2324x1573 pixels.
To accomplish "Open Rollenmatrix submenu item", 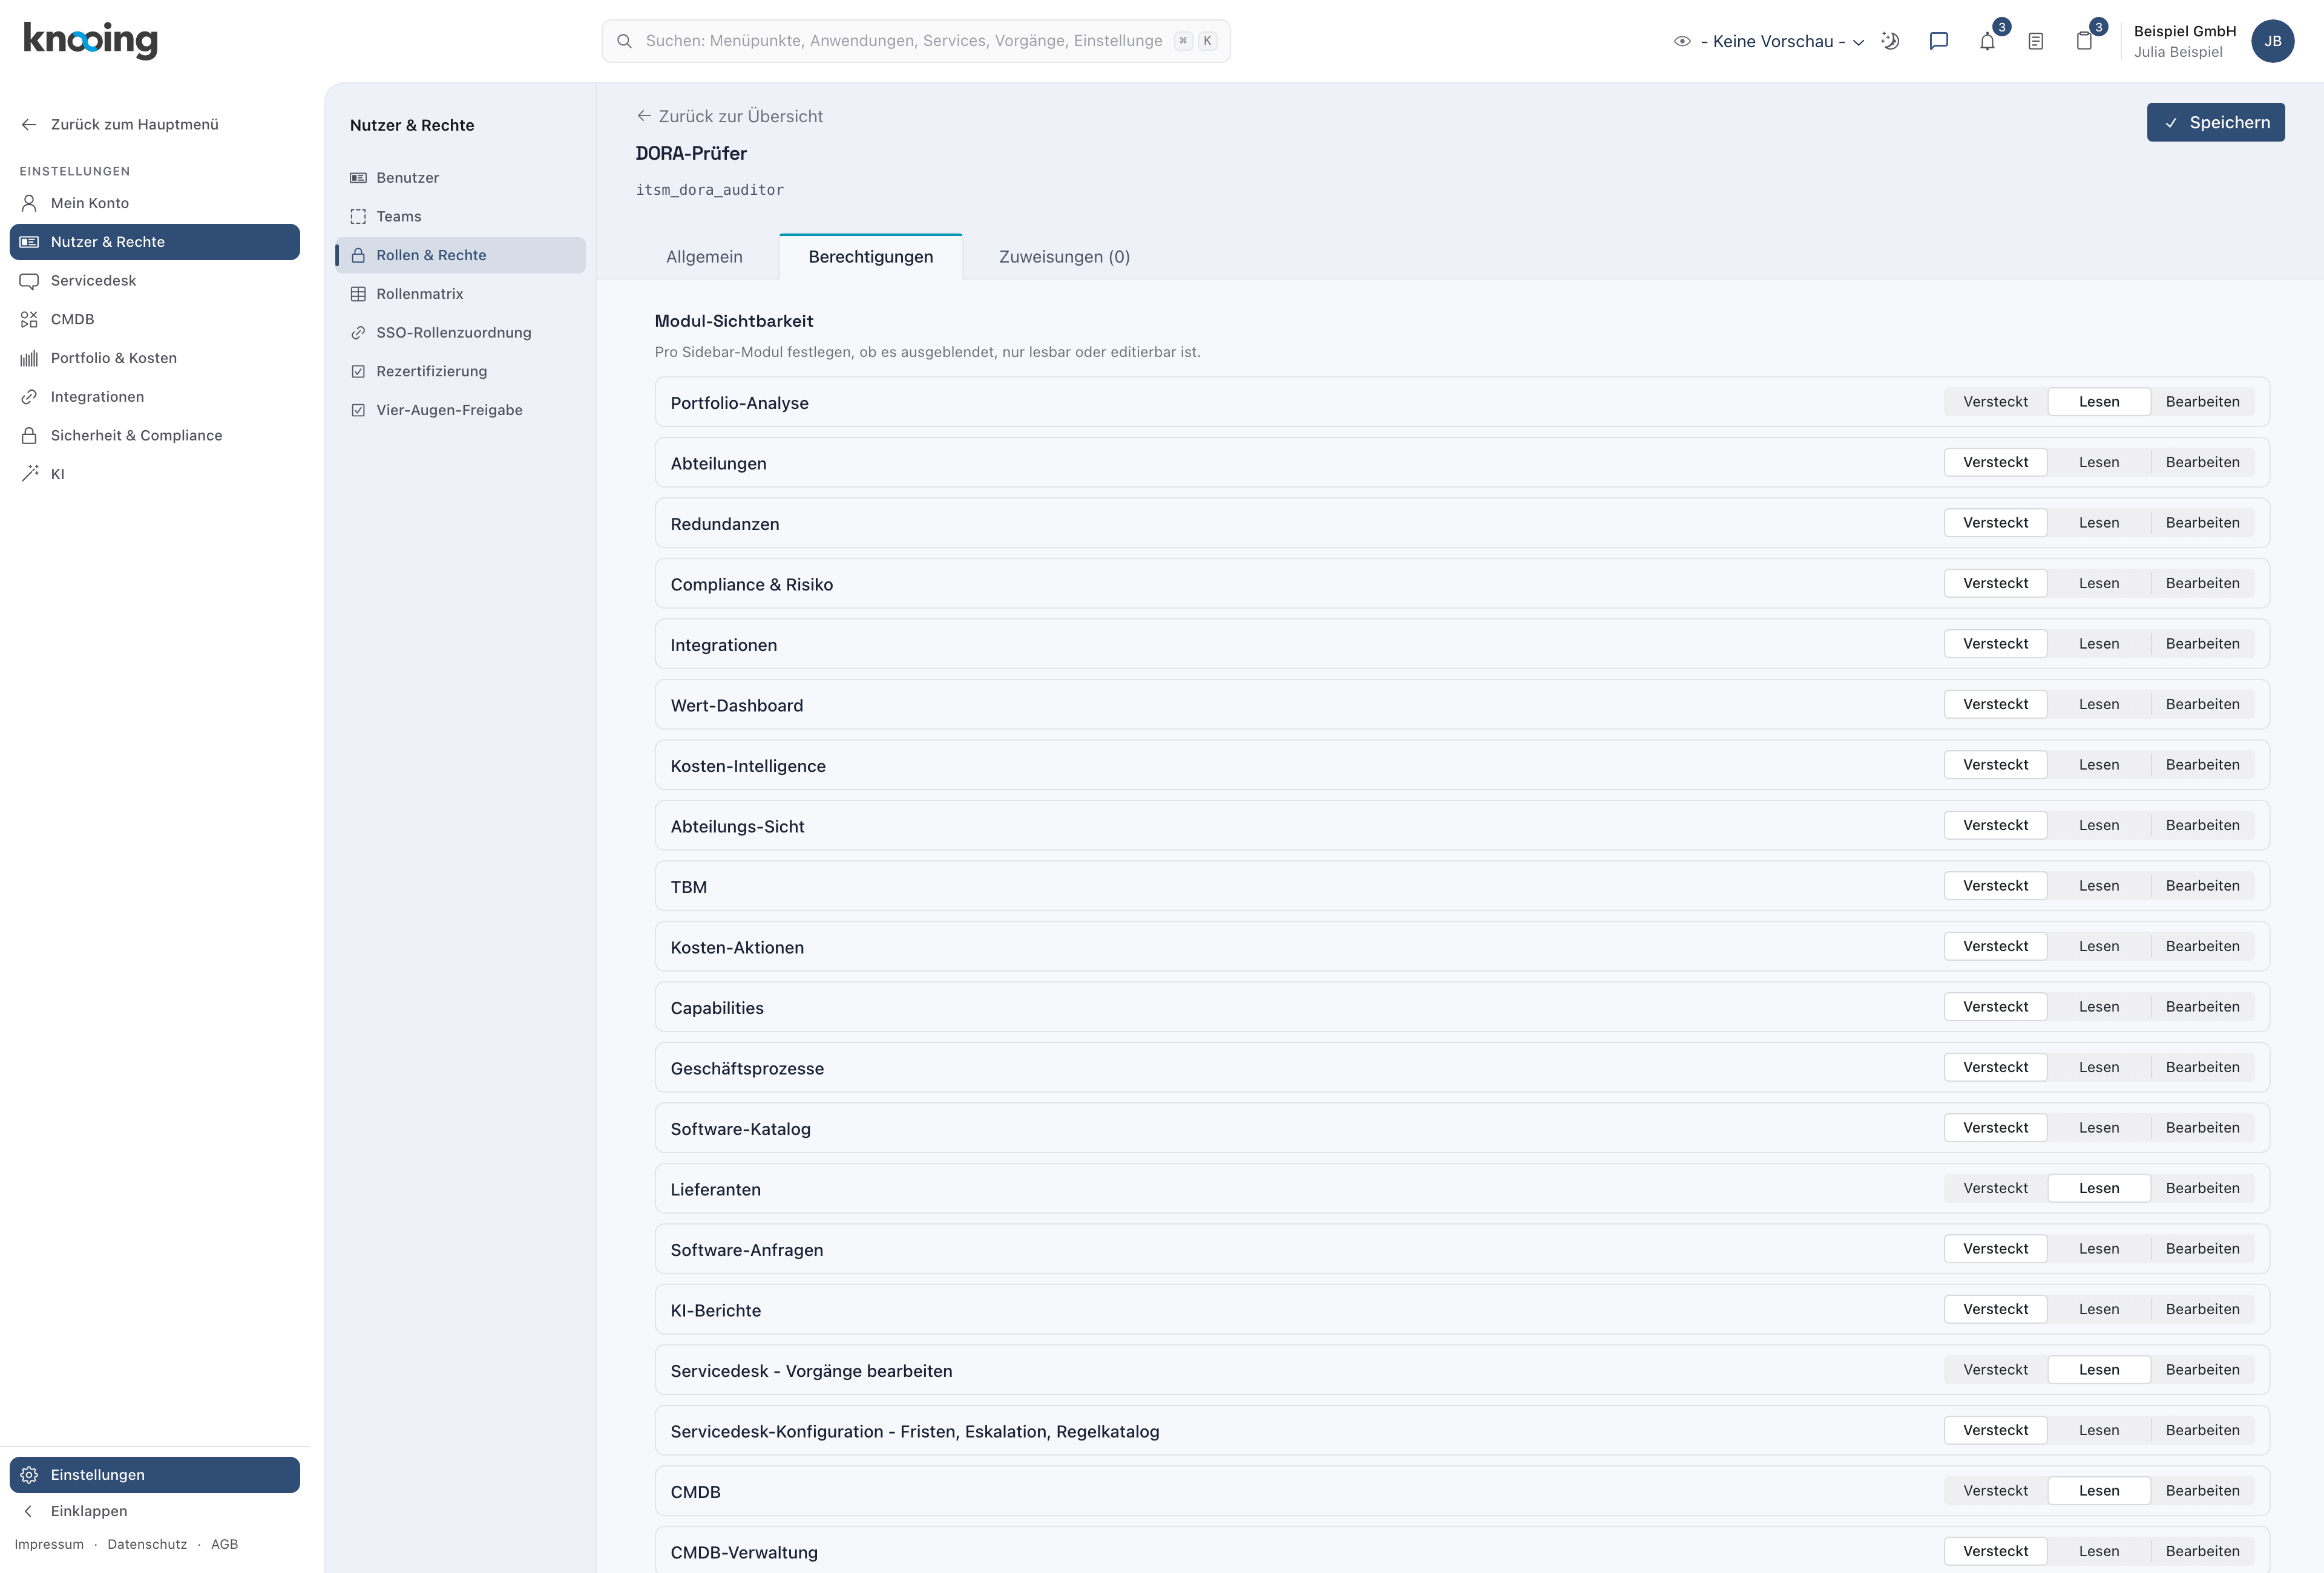I will tap(460, 294).
